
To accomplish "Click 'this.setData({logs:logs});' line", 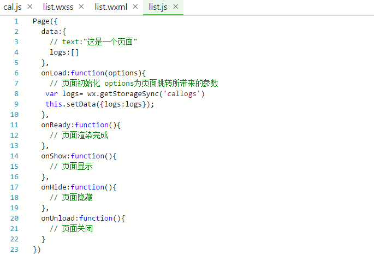I will pyautogui.click(x=100, y=104).
